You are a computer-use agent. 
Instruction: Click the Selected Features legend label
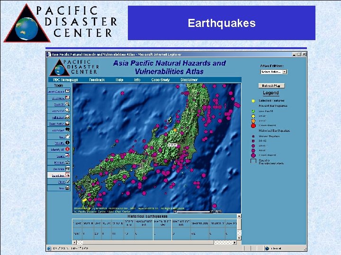[271, 101]
